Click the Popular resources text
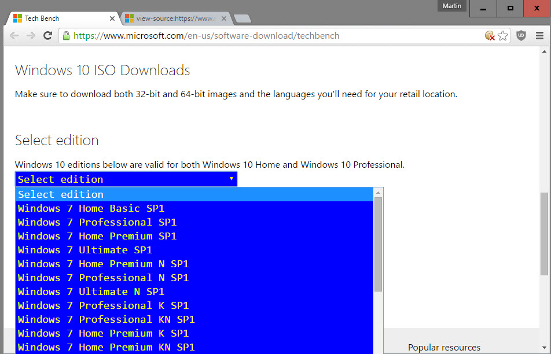The height and width of the screenshot is (354, 551). [x=444, y=347]
